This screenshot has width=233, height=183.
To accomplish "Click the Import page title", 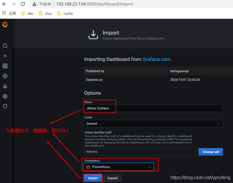I will [x=111, y=33].
